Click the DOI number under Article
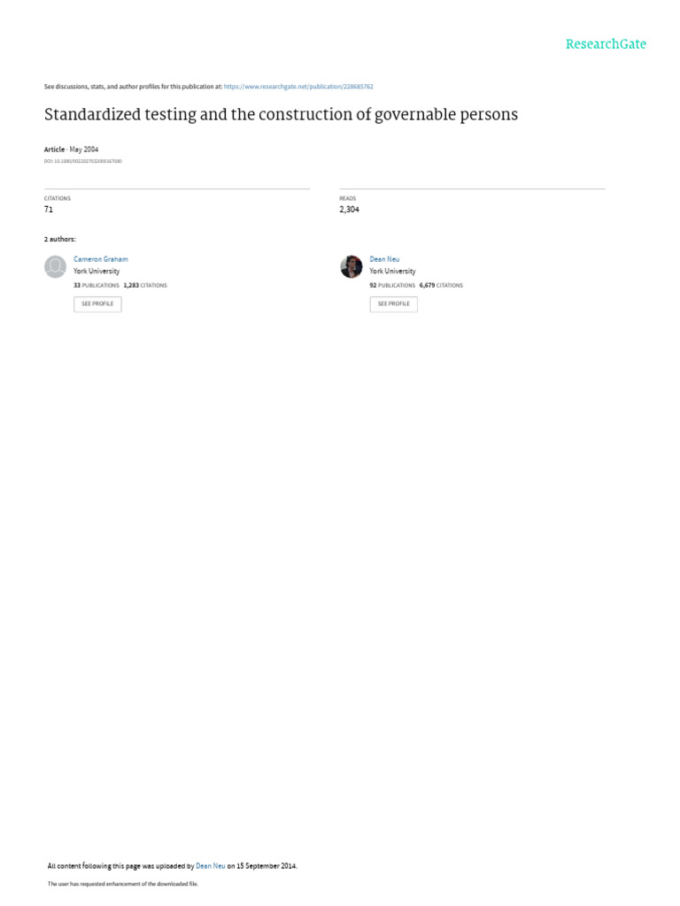Screen dimensions: 680x906 (83, 161)
